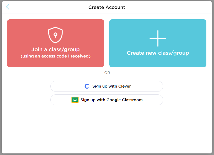Click the teal Create new class/group card
Screen dimensions: 214x155
pyautogui.click(x=158, y=43)
